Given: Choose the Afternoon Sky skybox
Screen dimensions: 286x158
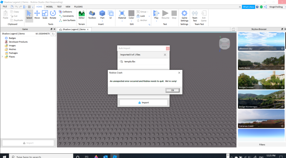Looking at the screenshot, I should [261, 41].
